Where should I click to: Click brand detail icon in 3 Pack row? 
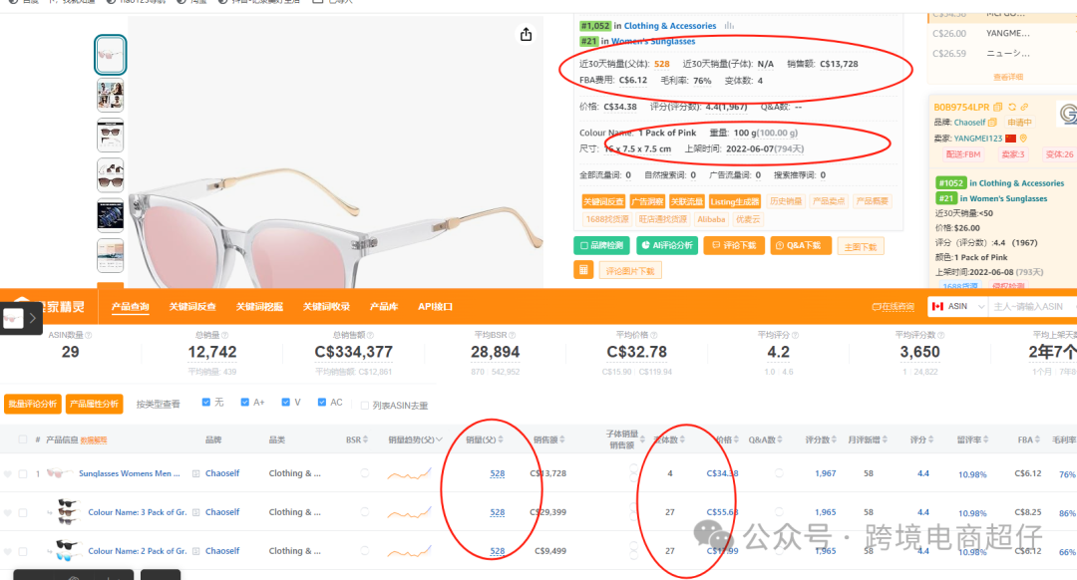point(196,513)
